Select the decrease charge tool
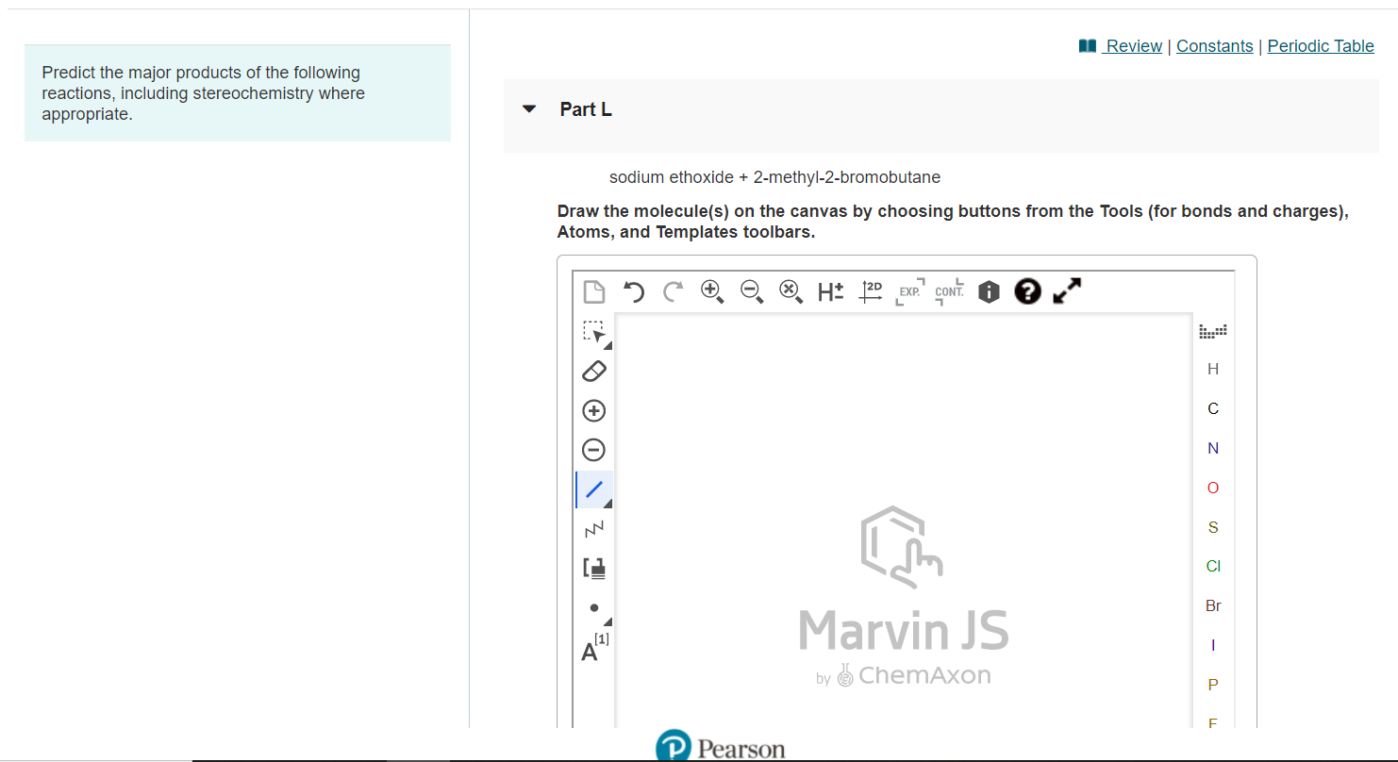This screenshot has height=762, width=1398. tap(593, 450)
